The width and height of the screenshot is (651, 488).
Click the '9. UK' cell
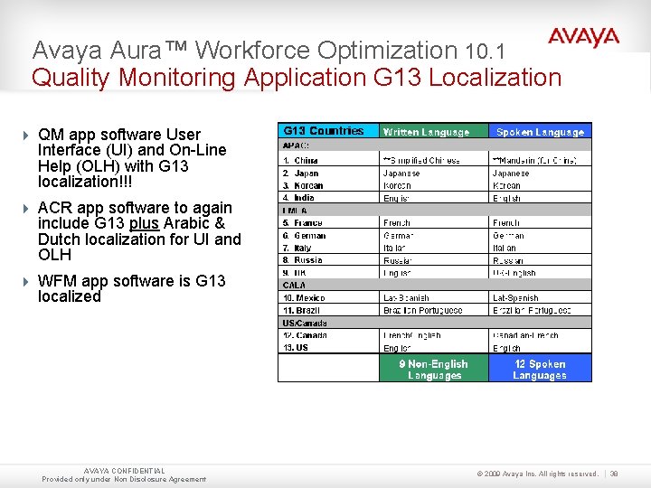pyautogui.click(x=328, y=273)
